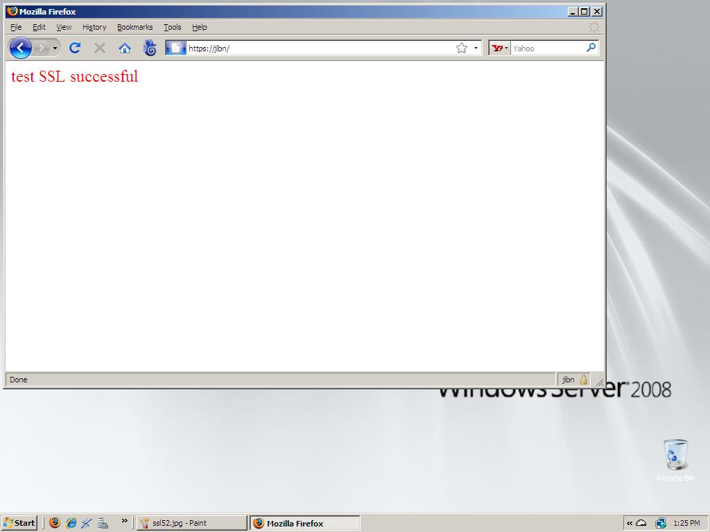The width and height of the screenshot is (710, 532).
Task: Expand the address bar URL history dropdown
Action: 476,48
